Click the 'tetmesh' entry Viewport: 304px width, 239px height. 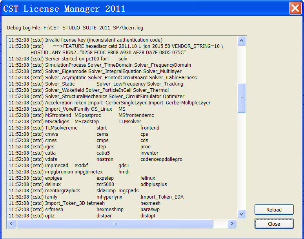pos(96,203)
